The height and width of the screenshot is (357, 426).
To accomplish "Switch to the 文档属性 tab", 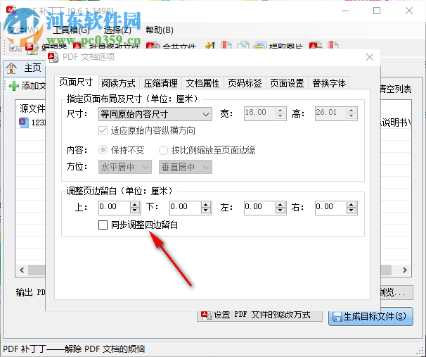I will (202, 83).
